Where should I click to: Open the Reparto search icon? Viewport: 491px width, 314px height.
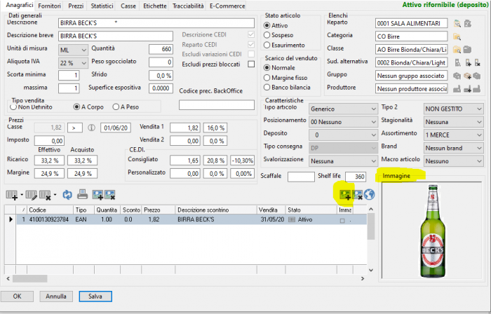pyautogui.click(x=457, y=23)
